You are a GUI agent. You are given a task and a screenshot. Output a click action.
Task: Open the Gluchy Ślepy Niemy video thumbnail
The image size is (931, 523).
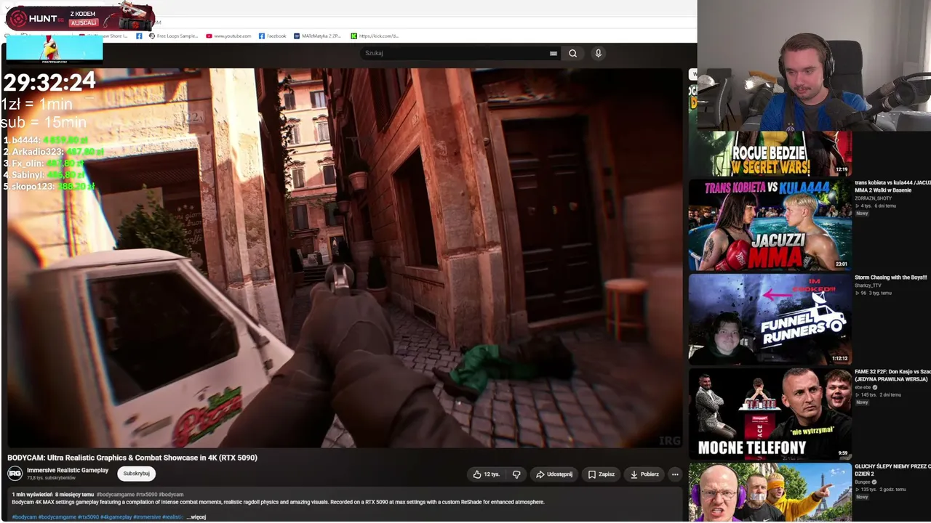(770, 492)
